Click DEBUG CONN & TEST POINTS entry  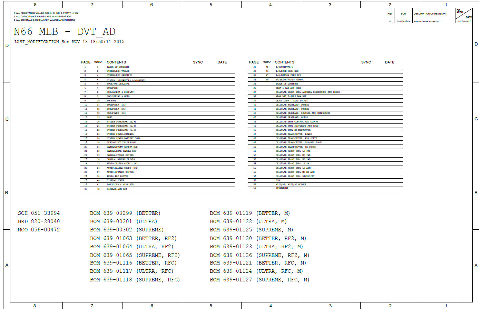click(x=292, y=101)
